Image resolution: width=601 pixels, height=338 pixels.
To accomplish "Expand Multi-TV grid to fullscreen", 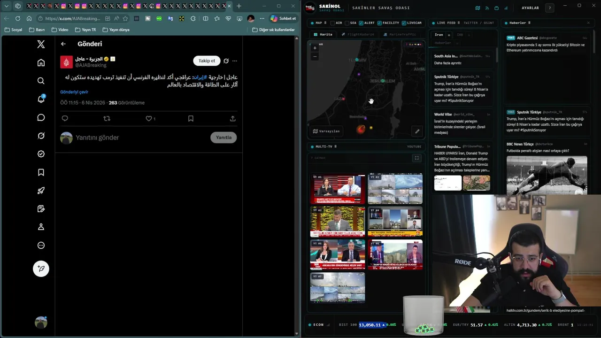I will [x=416, y=158].
